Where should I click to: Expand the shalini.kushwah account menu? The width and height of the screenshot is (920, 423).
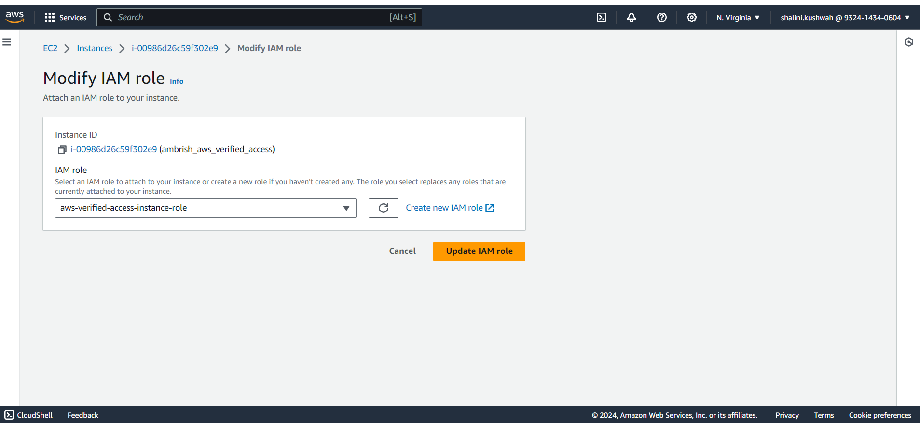pyautogui.click(x=845, y=18)
